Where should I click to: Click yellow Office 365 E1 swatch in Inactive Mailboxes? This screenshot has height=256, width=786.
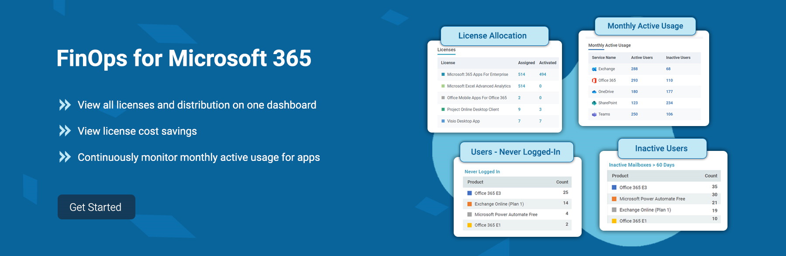(x=614, y=221)
